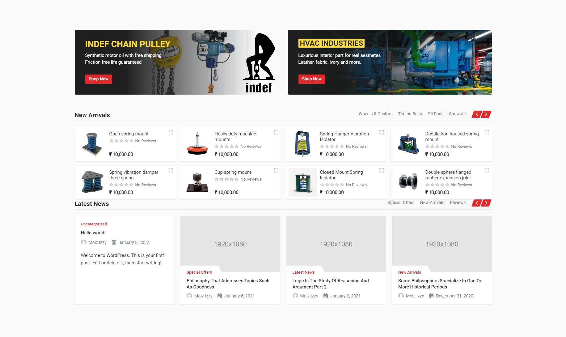Viewport: 566px width, 337px height.
Task: Click the indef logo on the chain pulley banner
Action: [x=259, y=63]
